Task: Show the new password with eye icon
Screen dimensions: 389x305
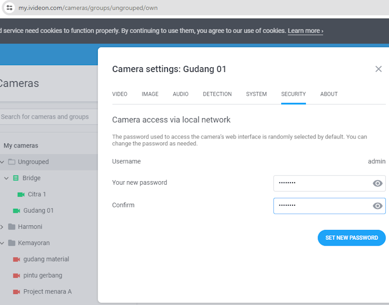Action: coord(377,183)
